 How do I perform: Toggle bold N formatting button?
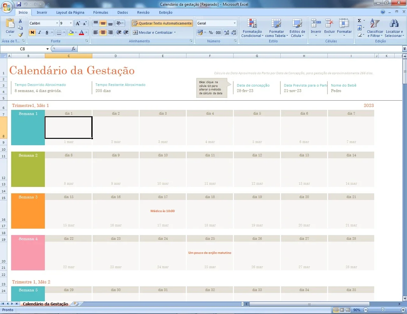tap(32, 32)
